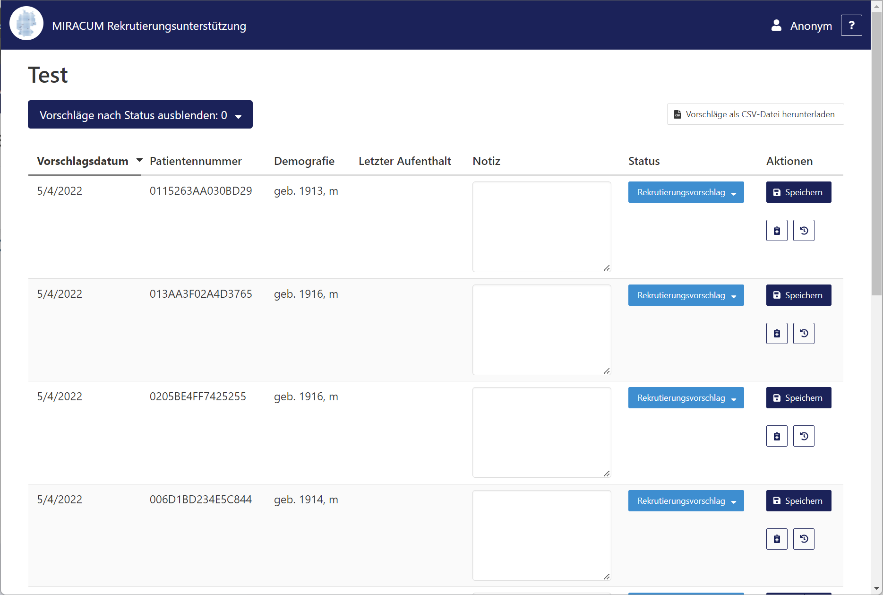Click note field for patient 006D1BD234E5C844
Image resolution: width=883 pixels, height=595 pixels.
(542, 535)
